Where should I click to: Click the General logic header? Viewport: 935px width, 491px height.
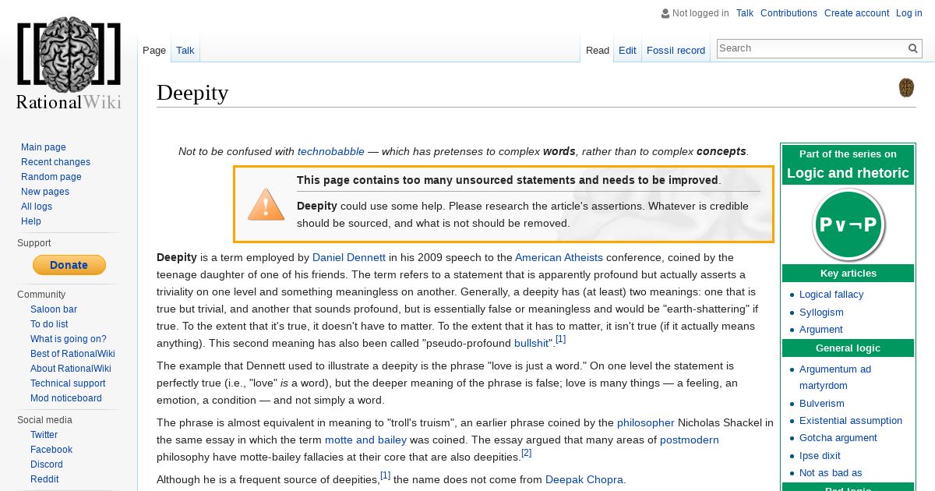[x=848, y=348]
